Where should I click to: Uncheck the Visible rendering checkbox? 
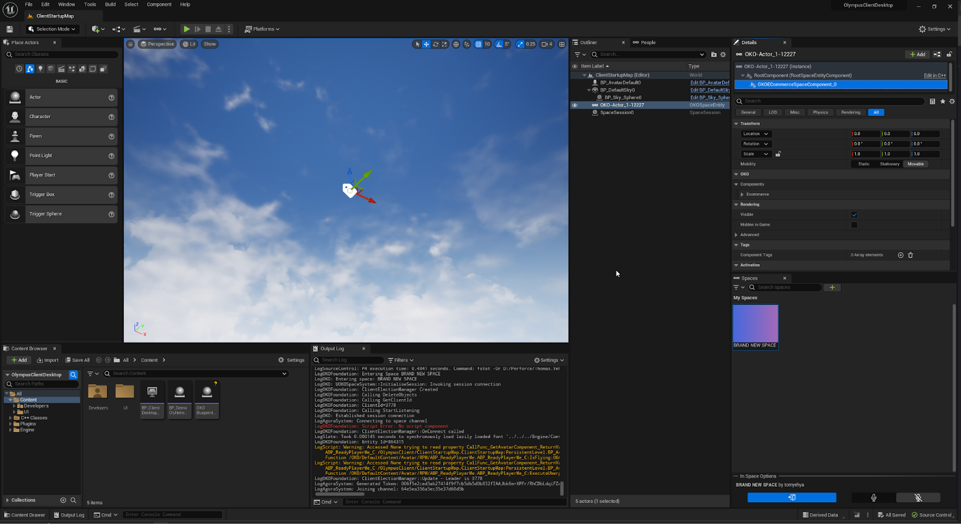coord(854,215)
